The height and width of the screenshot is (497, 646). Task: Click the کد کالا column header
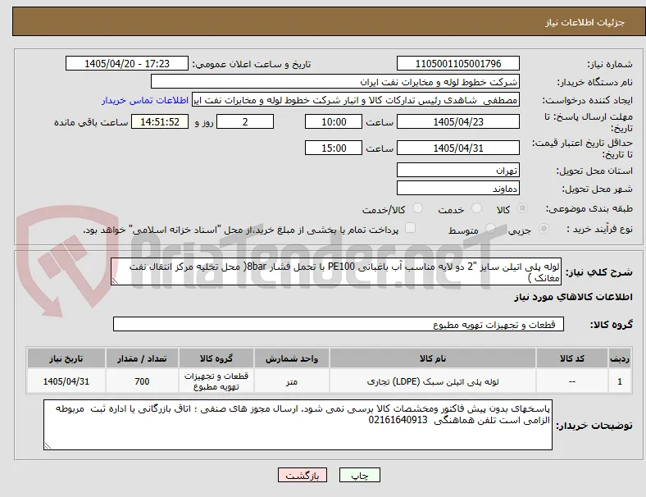pos(572,358)
